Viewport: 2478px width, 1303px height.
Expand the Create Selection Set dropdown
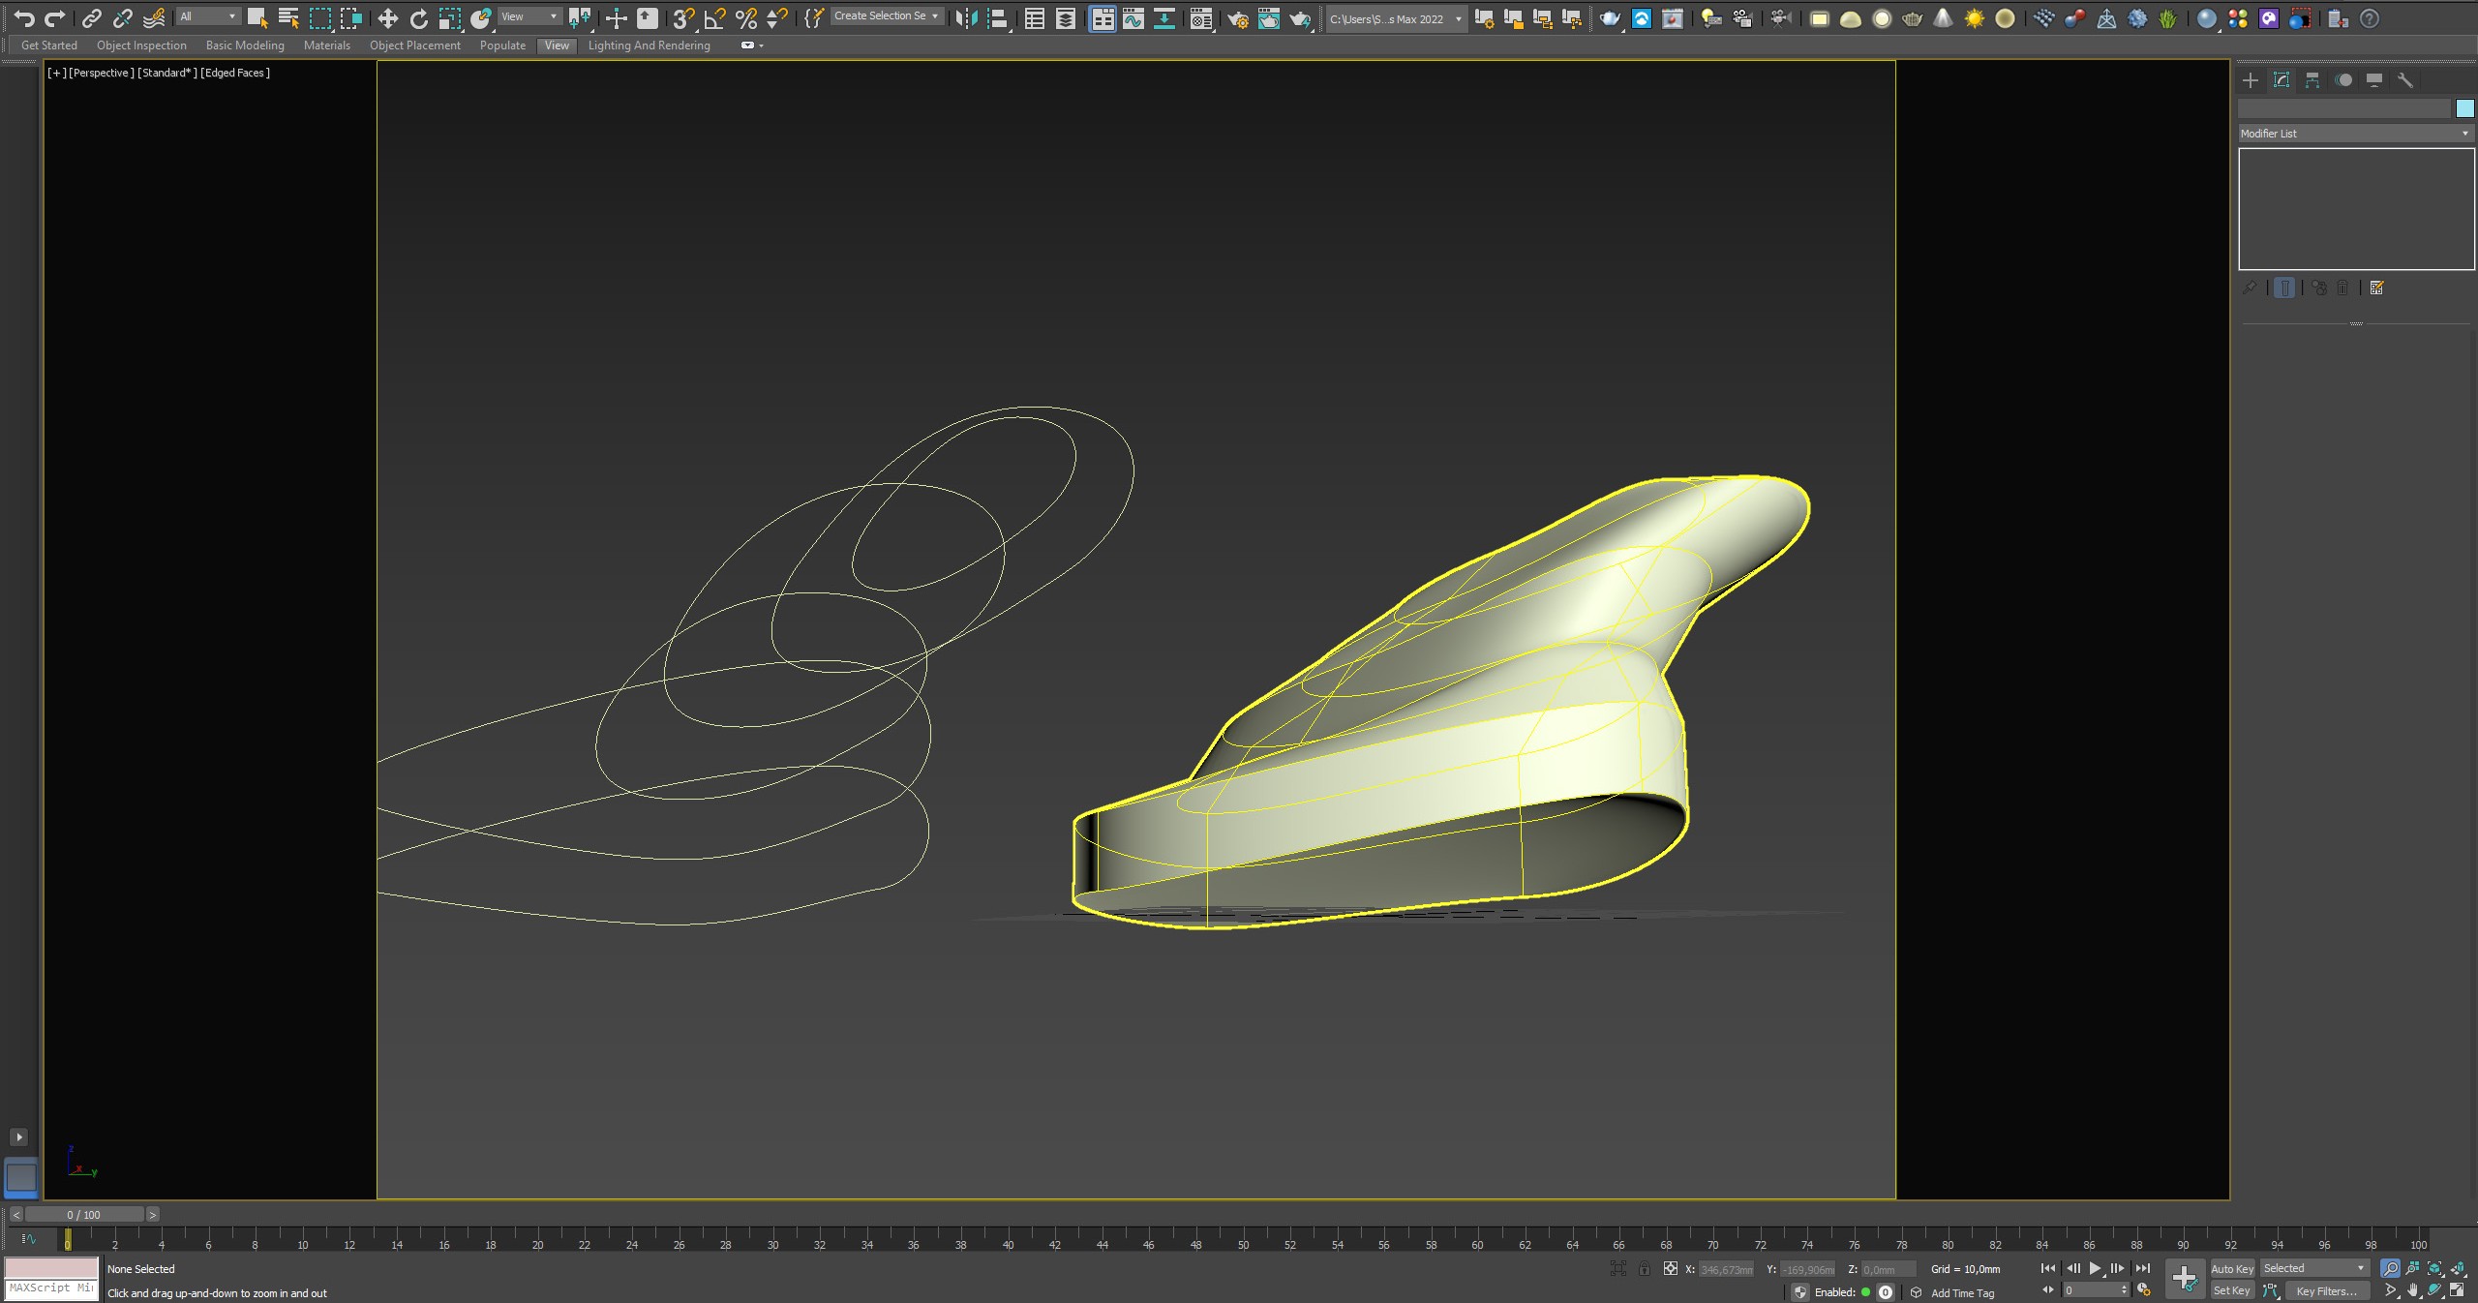click(x=887, y=15)
